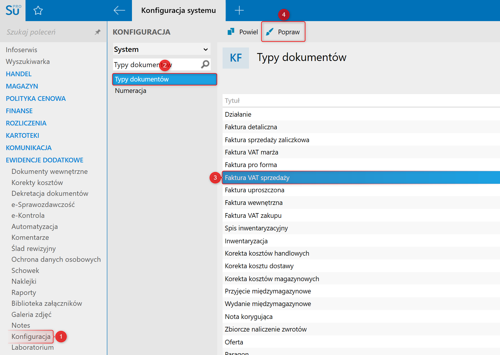Select the Faktura pro forma row
The width and height of the screenshot is (500, 355).
click(x=361, y=165)
